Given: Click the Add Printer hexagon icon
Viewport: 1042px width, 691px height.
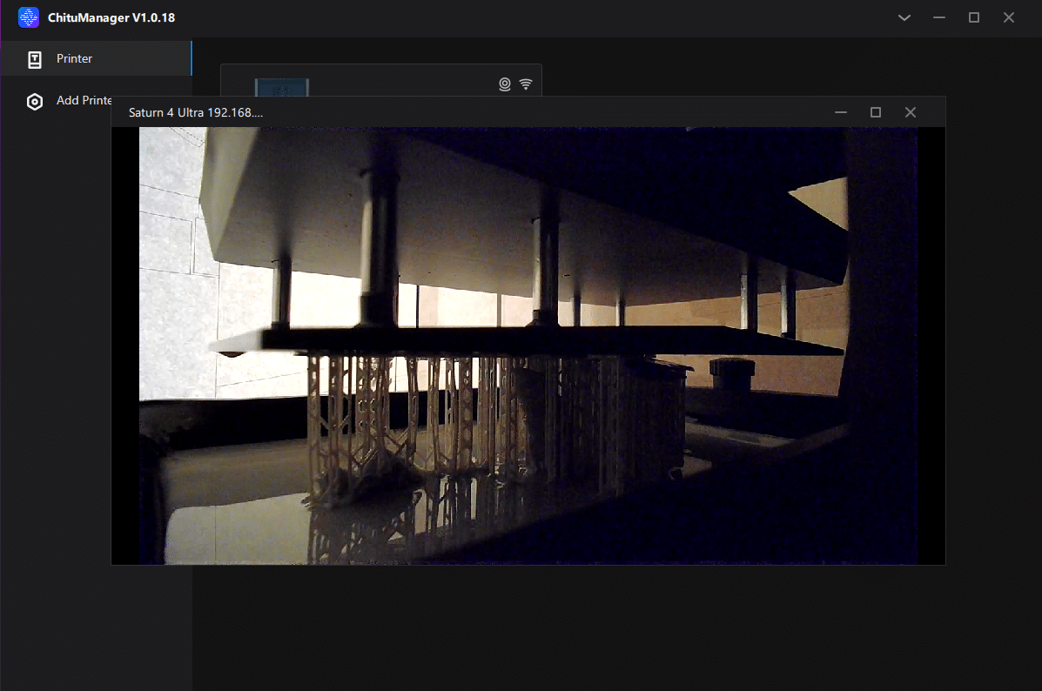Looking at the screenshot, I should [35, 102].
